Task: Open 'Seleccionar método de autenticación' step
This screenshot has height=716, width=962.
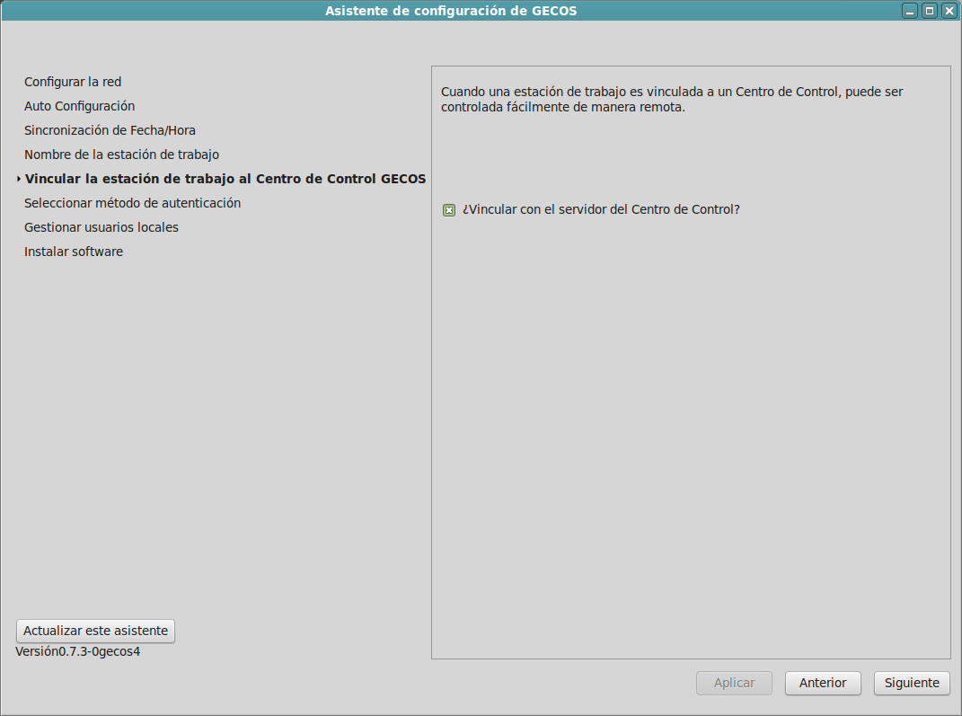Action: [x=132, y=203]
